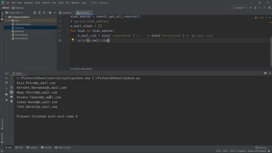
Task: Click GSheet breadcrumb in navigation bar
Action: pos(6,8)
